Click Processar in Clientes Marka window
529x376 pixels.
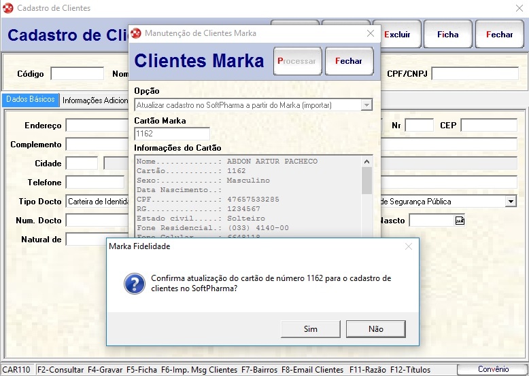coord(297,61)
